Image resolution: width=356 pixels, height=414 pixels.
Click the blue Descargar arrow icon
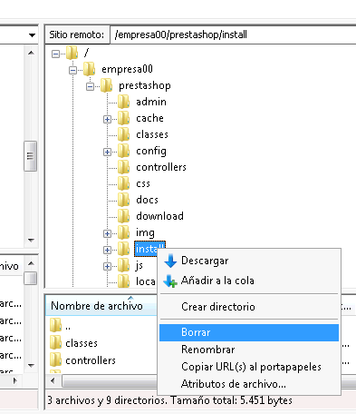pos(170,261)
